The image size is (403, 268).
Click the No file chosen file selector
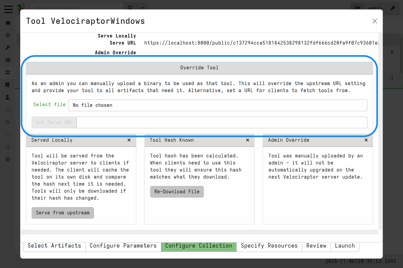pyautogui.click(x=218, y=105)
